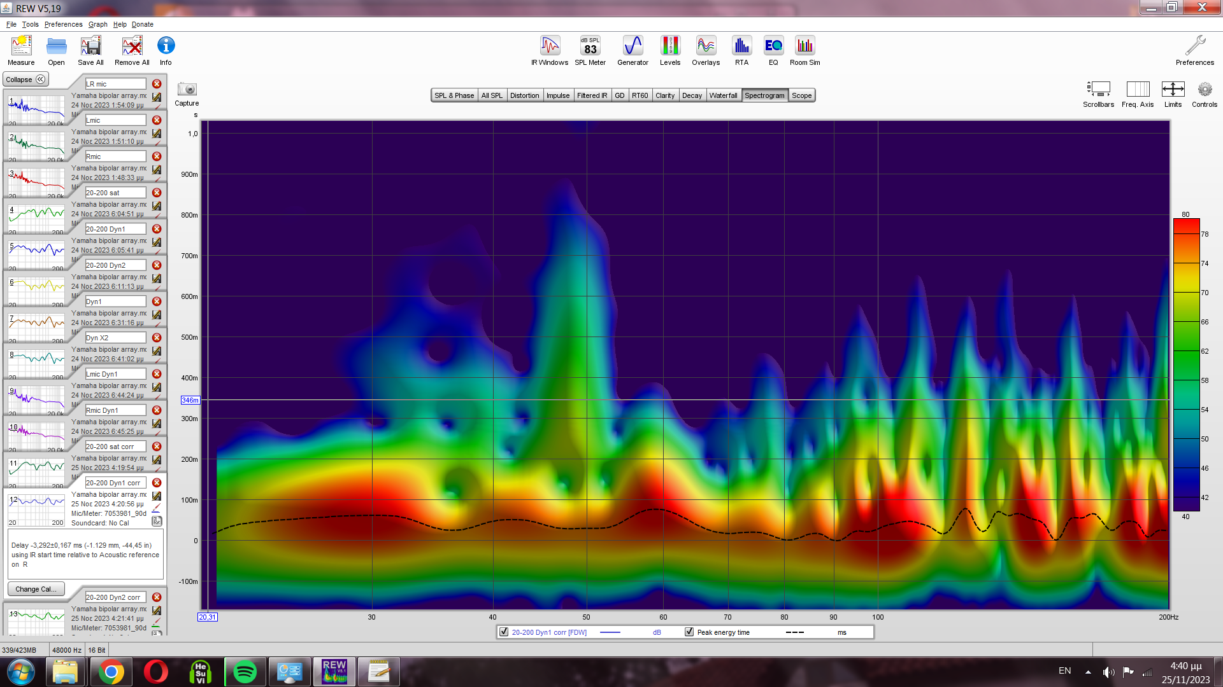
Task: Uncheck the 20-200 Dyn1 corr trace checkbox
Action: tap(504, 632)
